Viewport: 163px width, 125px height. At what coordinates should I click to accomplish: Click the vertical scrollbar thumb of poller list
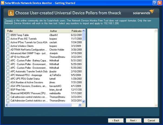83,36
